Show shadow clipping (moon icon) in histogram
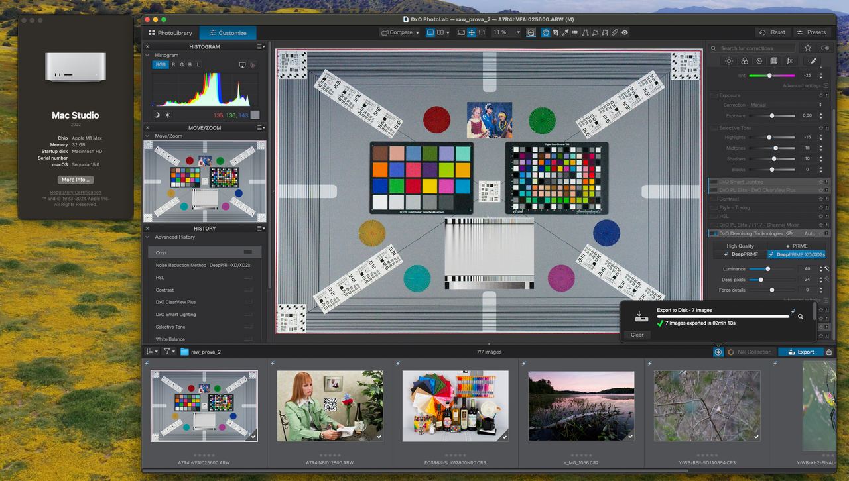 pyautogui.click(x=157, y=115)
